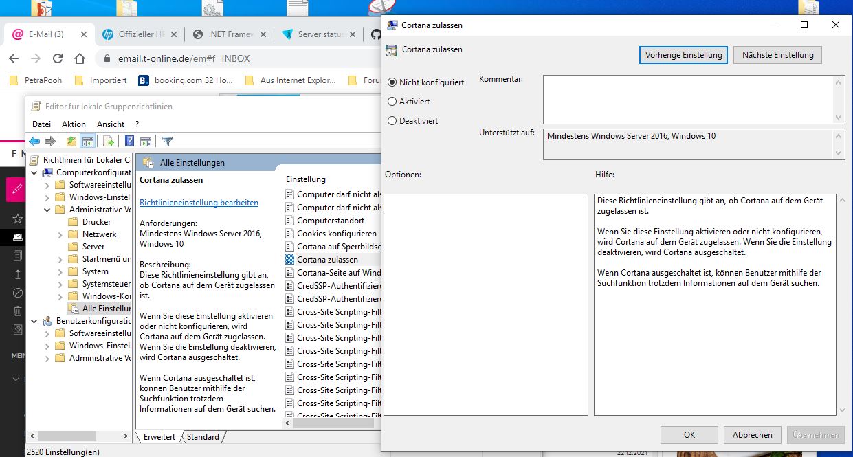Image resolution: width=853 pixels, height=457 pixels.
Task: Expand the Netzwerk tree node
Action: tap(60, 234)
